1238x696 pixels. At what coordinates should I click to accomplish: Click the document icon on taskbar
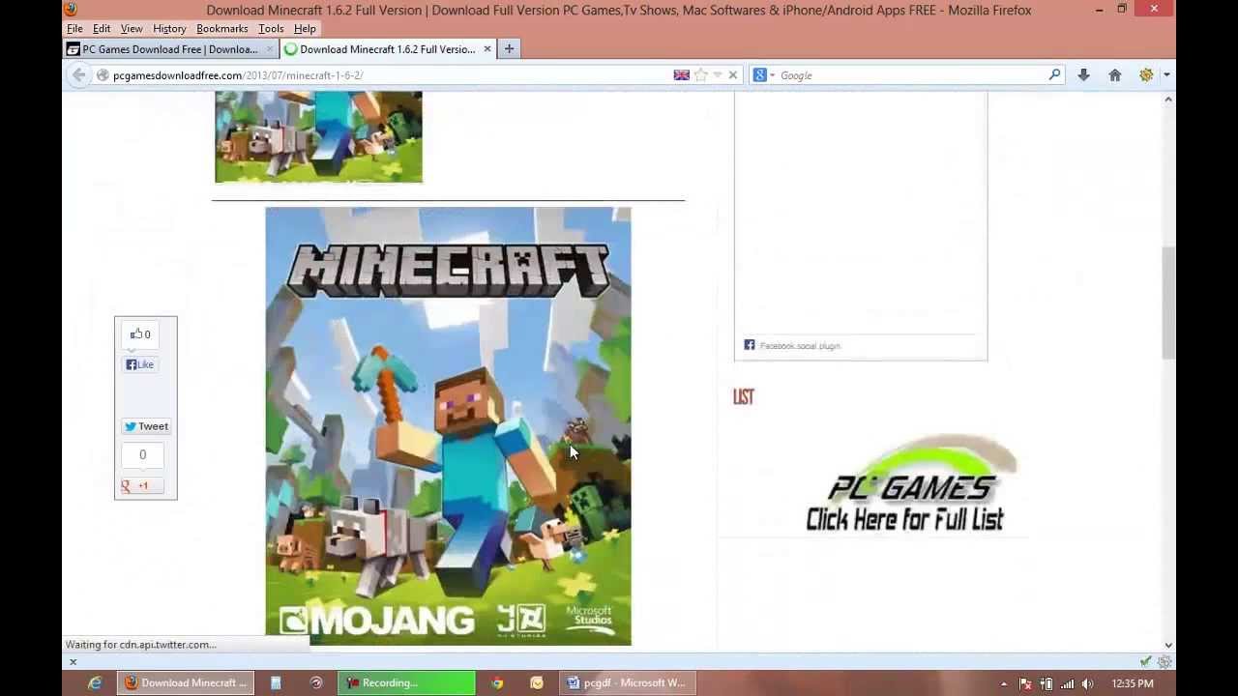tap(276, 682)
